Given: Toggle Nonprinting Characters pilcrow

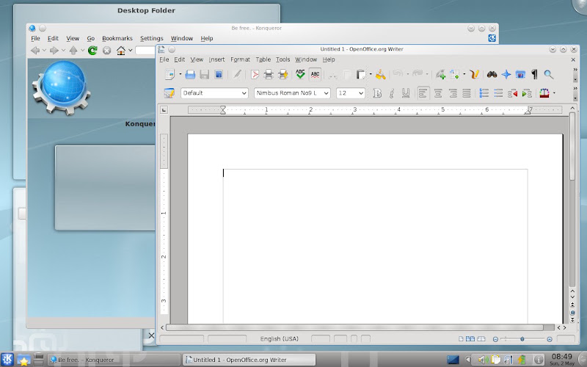Looking at the screenshot, I should tap(535, 75).
